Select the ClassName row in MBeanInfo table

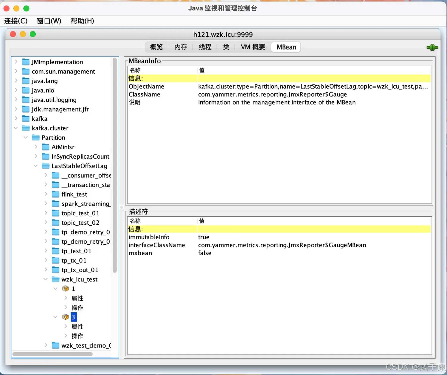coord(279,95)
